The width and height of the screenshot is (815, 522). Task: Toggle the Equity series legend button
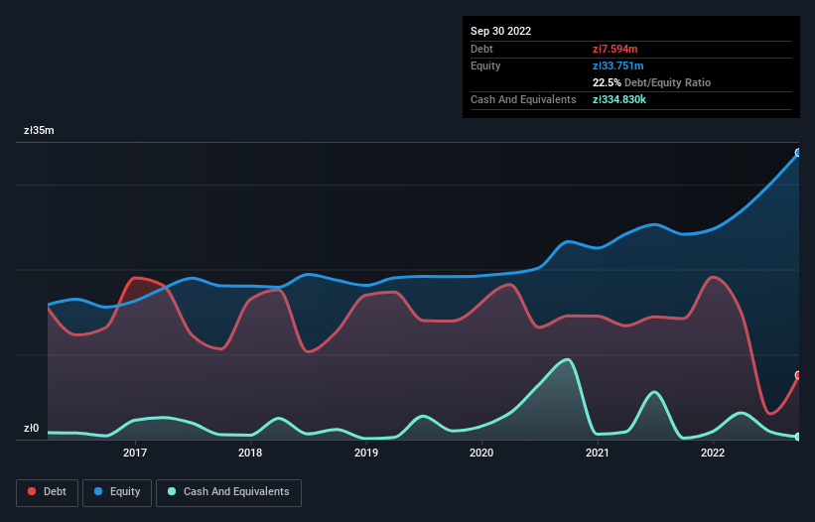[117, 492]
